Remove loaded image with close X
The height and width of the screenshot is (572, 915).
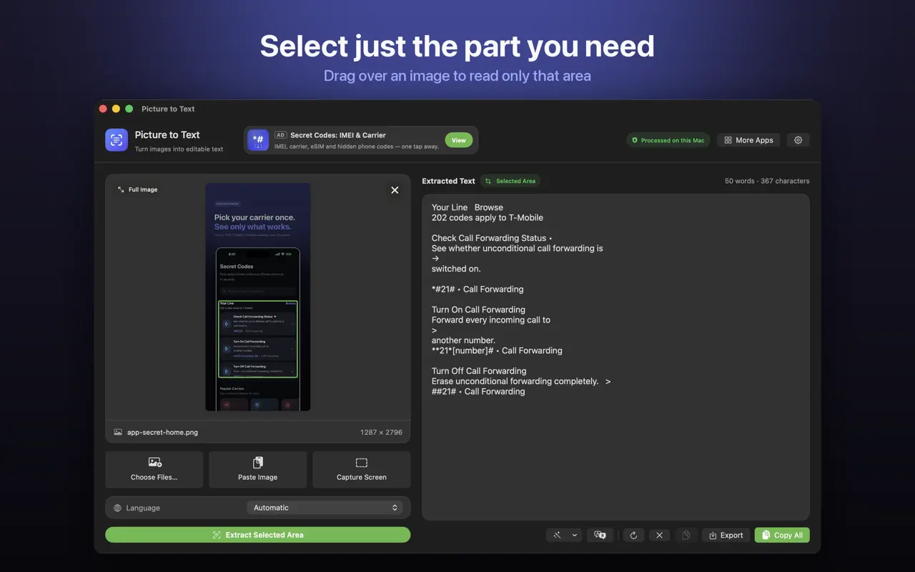(x=395, y=190)
